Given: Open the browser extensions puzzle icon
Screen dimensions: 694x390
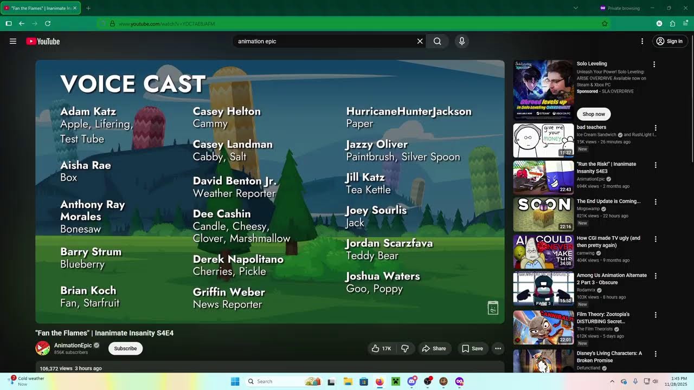Looking at the screenshot, I should click(672, 24).
